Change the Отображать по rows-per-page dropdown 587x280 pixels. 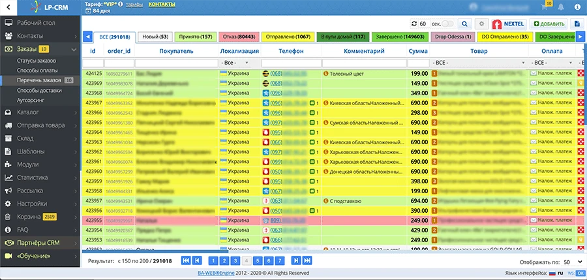coord(573,262)
